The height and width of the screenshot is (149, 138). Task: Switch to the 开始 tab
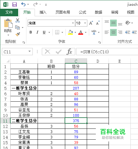pyautogui.click(x=27, y=12)
